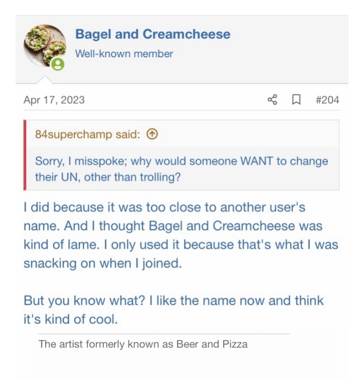Click "84superchamp said:" quote header
The width and height of the screenshot is (364, 380).
click(87, 134)
